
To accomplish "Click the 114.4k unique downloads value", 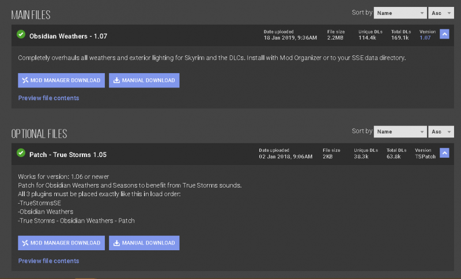I will 367,38.
